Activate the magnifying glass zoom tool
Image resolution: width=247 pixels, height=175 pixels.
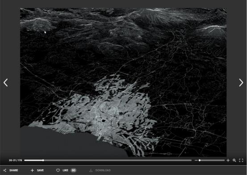point(234,160)
